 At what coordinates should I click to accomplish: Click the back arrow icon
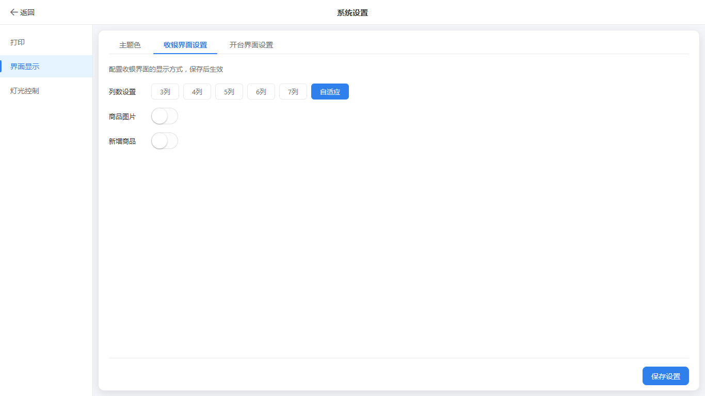click(14, 12)
